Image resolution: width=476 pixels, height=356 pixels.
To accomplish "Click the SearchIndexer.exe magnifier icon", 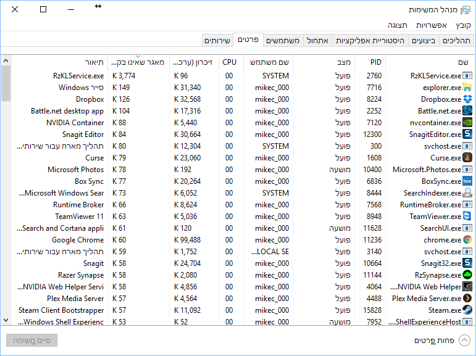I will tap(467, 192).
